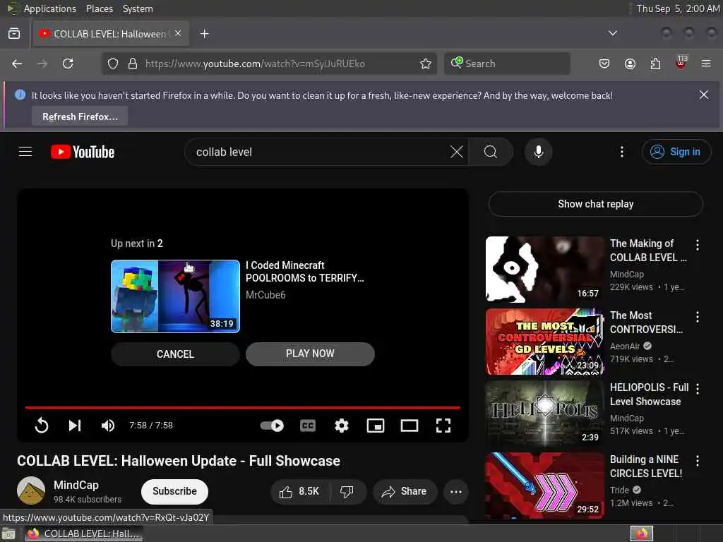Click PLAY NOW for next video
The width and height of the screenshot is (723, 542).
pyautogui.click(x=310, y=354)
